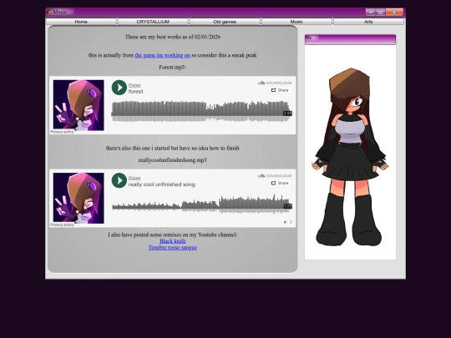Open the Old games section
The height and width of the screenshot is (338, 451).
(225, 22)
